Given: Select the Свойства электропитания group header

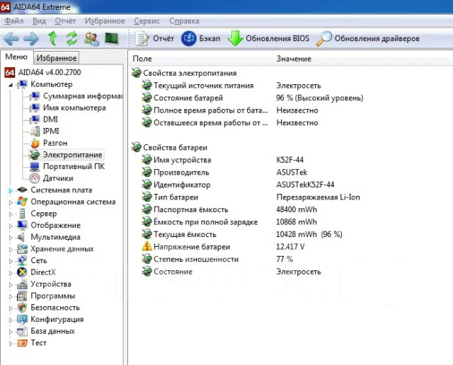Looking at the screenshot, I should [x=184, y=73].
